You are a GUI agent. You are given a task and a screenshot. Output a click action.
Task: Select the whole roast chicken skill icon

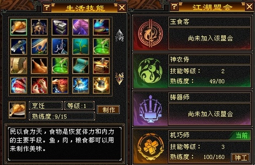click(x=39, y=66)
